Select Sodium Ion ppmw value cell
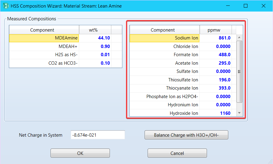This screenshot has width=273, height=164. [x=215, y=38]
